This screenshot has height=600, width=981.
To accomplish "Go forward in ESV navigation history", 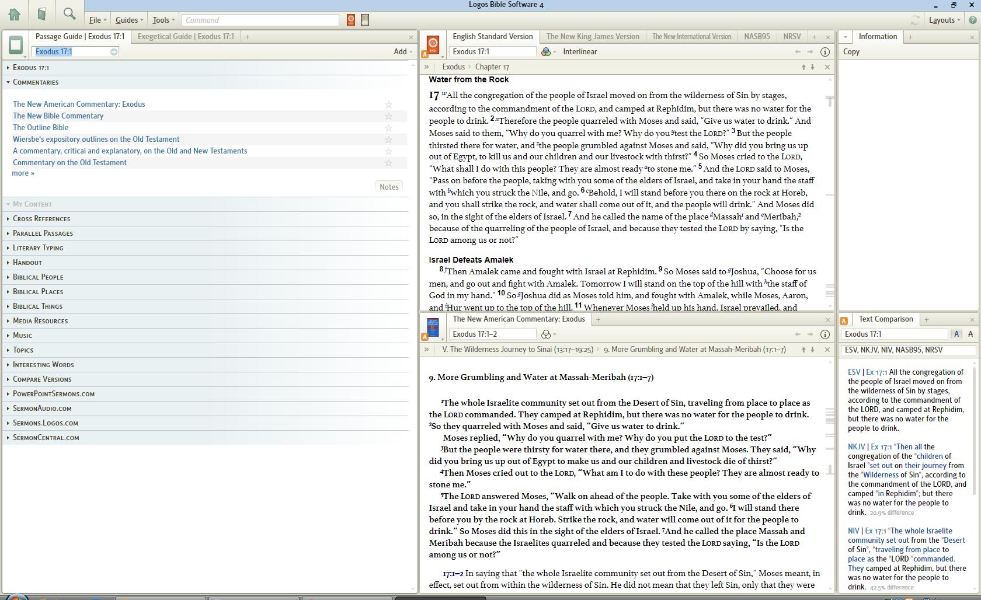I will click(x=810, y=52).
